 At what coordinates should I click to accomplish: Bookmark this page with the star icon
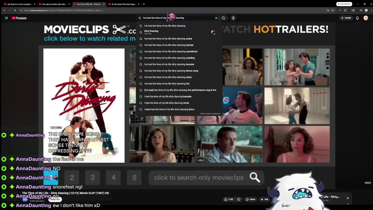(332, 10)
